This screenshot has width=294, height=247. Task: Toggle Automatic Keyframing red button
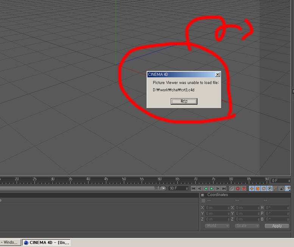(x=238, y=188)
